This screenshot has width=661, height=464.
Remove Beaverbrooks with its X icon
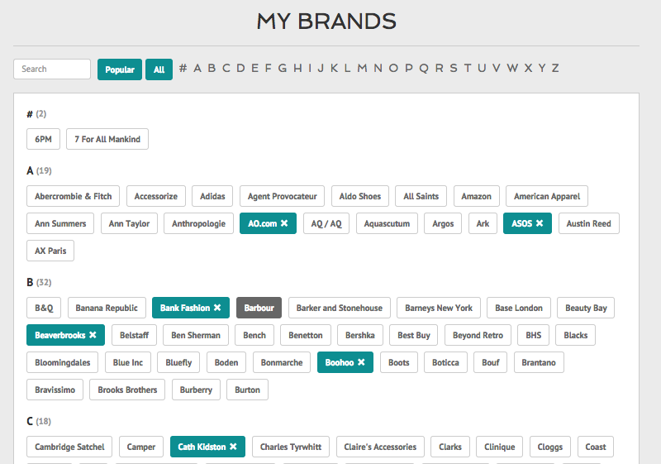[93, 335]
